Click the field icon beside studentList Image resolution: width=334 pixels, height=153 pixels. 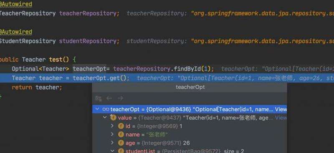pyautogui.click(x=121, y=151)
